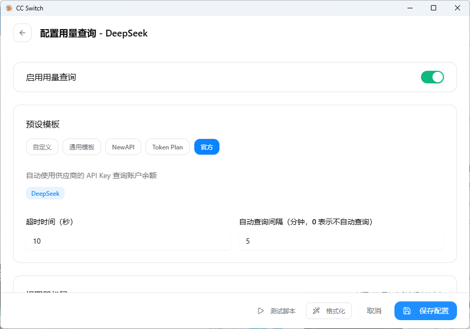Save with 保存配置 button
The image size is (470, 329).
pos(426,311)
